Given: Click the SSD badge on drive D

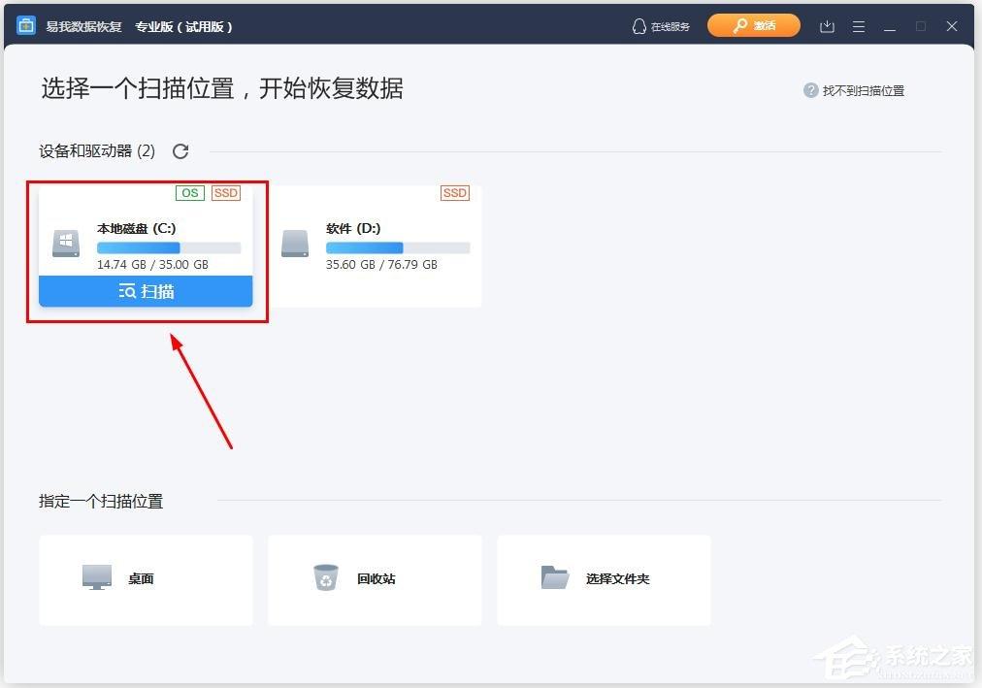Looking at the screenshot, I should 454,193.
